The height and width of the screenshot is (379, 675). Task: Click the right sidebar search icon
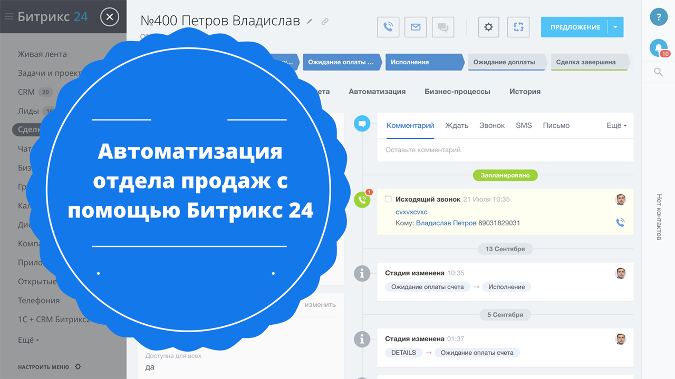(658, 72)
